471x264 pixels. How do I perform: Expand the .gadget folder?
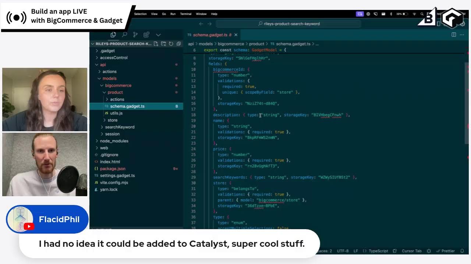[136, 51]
